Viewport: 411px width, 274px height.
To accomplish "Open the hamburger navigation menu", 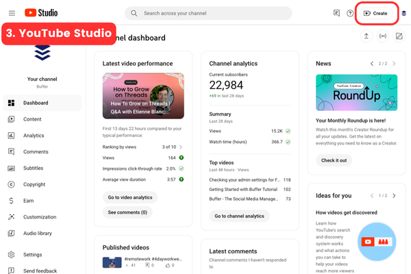I will point(12,13).
